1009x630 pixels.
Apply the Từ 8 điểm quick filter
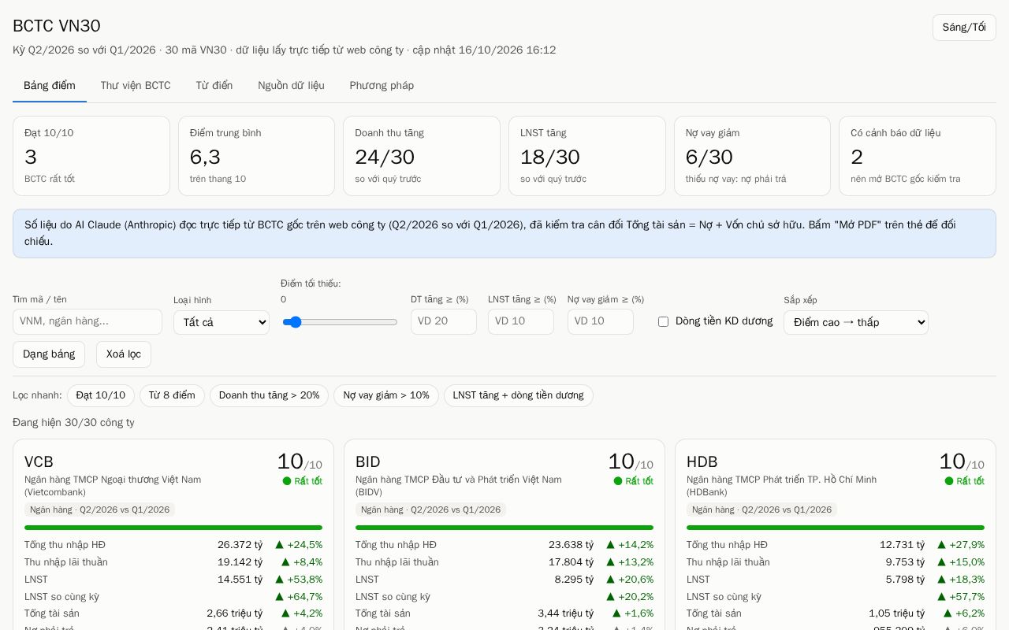tap(172, 395)
